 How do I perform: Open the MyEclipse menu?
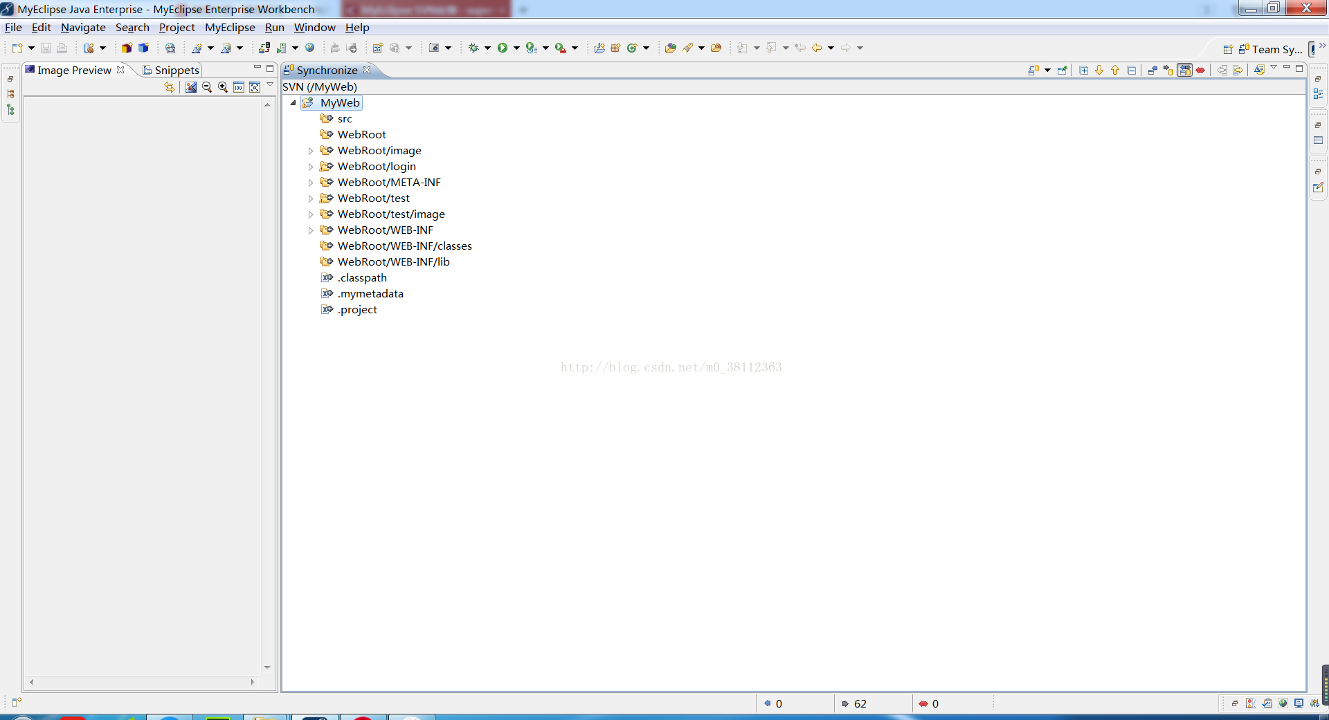pos(230,27)
